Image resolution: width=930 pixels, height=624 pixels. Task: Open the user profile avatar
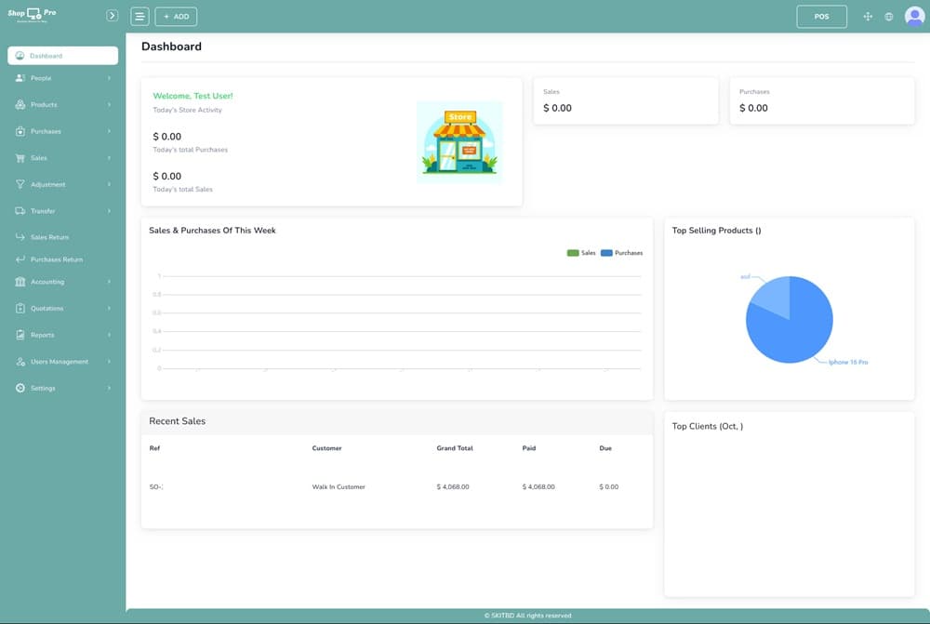tap(914, 16)
